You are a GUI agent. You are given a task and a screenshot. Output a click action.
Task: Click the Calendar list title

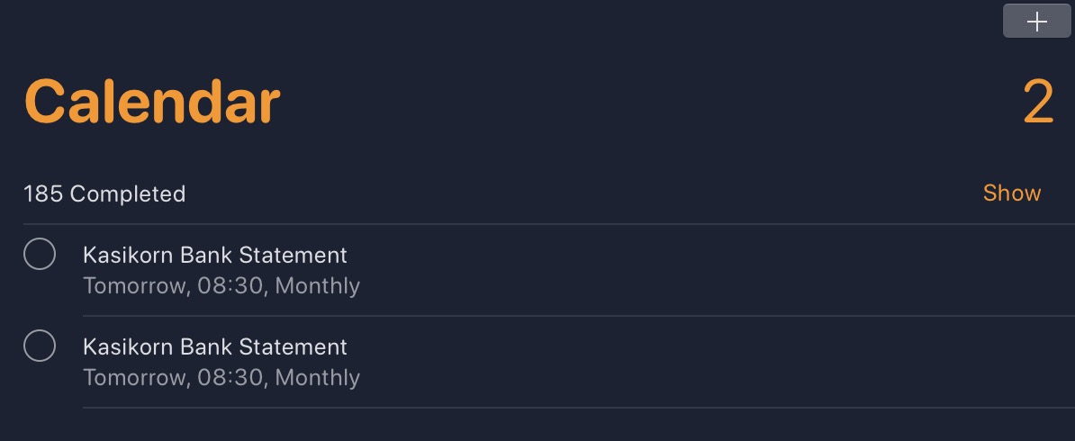152,102
